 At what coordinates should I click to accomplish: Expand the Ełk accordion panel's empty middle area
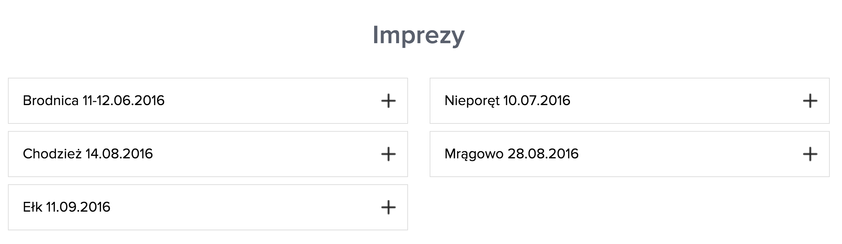tap(245, 207)
